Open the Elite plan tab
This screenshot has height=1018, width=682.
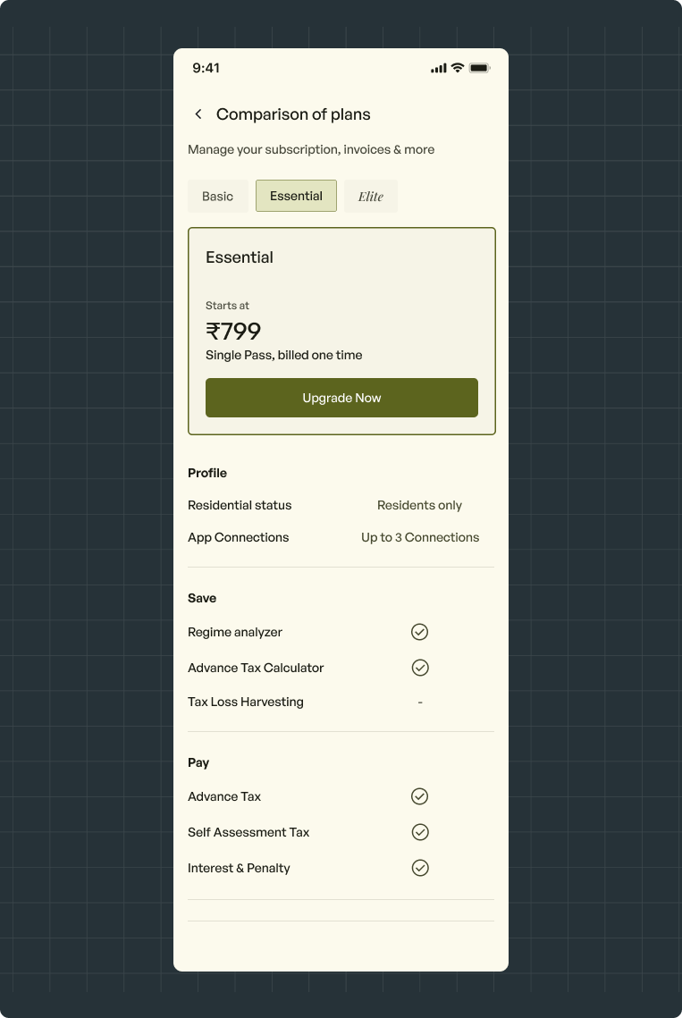tap(371, 196)
